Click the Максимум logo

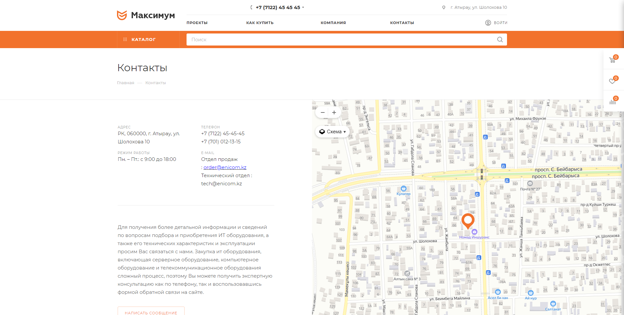(x=146, y=15)
